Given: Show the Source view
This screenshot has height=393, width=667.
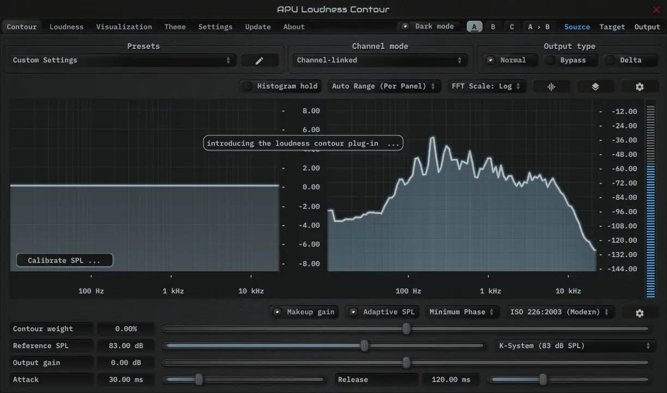Looking at the screenshot, I should (577, 27).
